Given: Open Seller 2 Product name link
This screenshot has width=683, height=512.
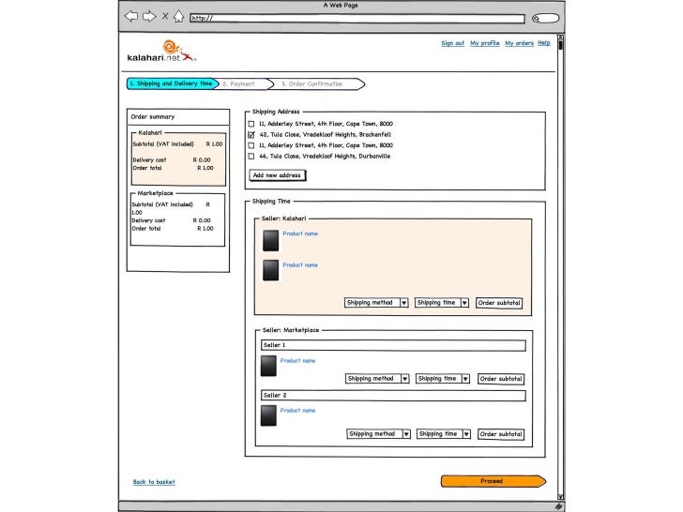Looking at the screenshot, I should (x=297, y=410).
